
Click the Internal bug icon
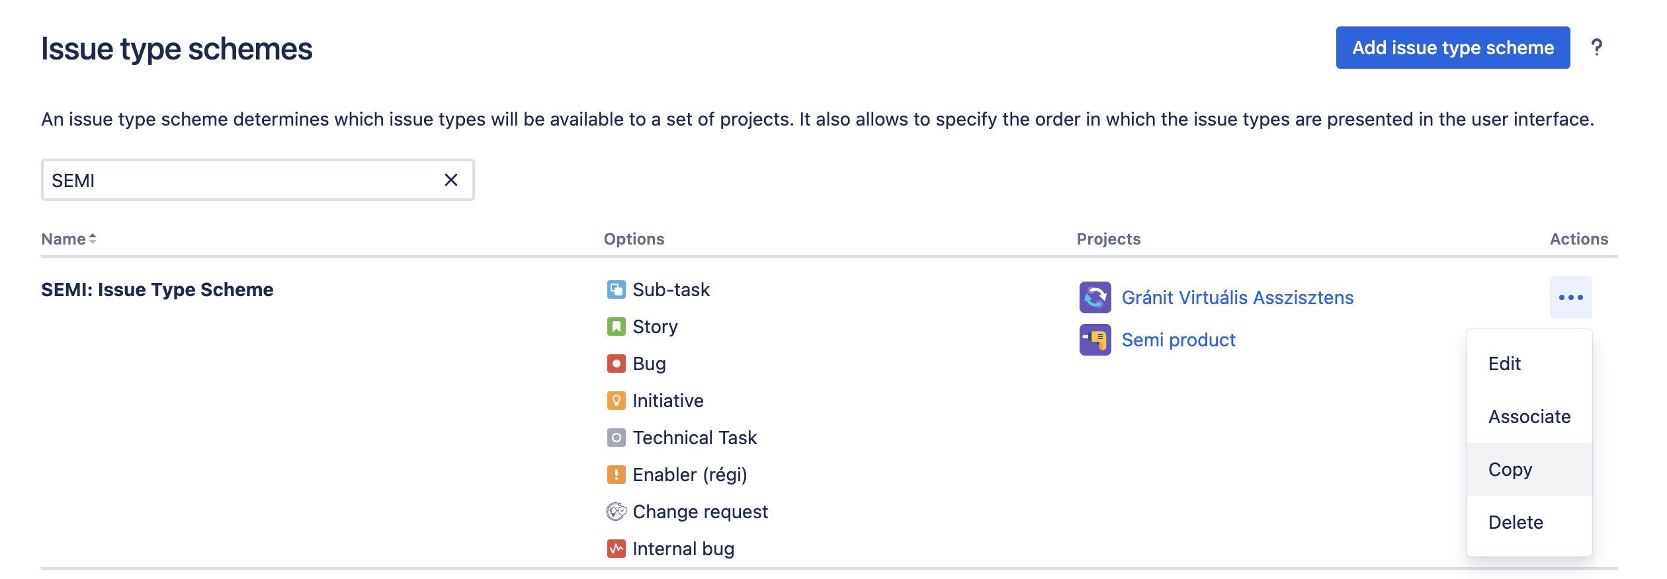pos(616,549)
